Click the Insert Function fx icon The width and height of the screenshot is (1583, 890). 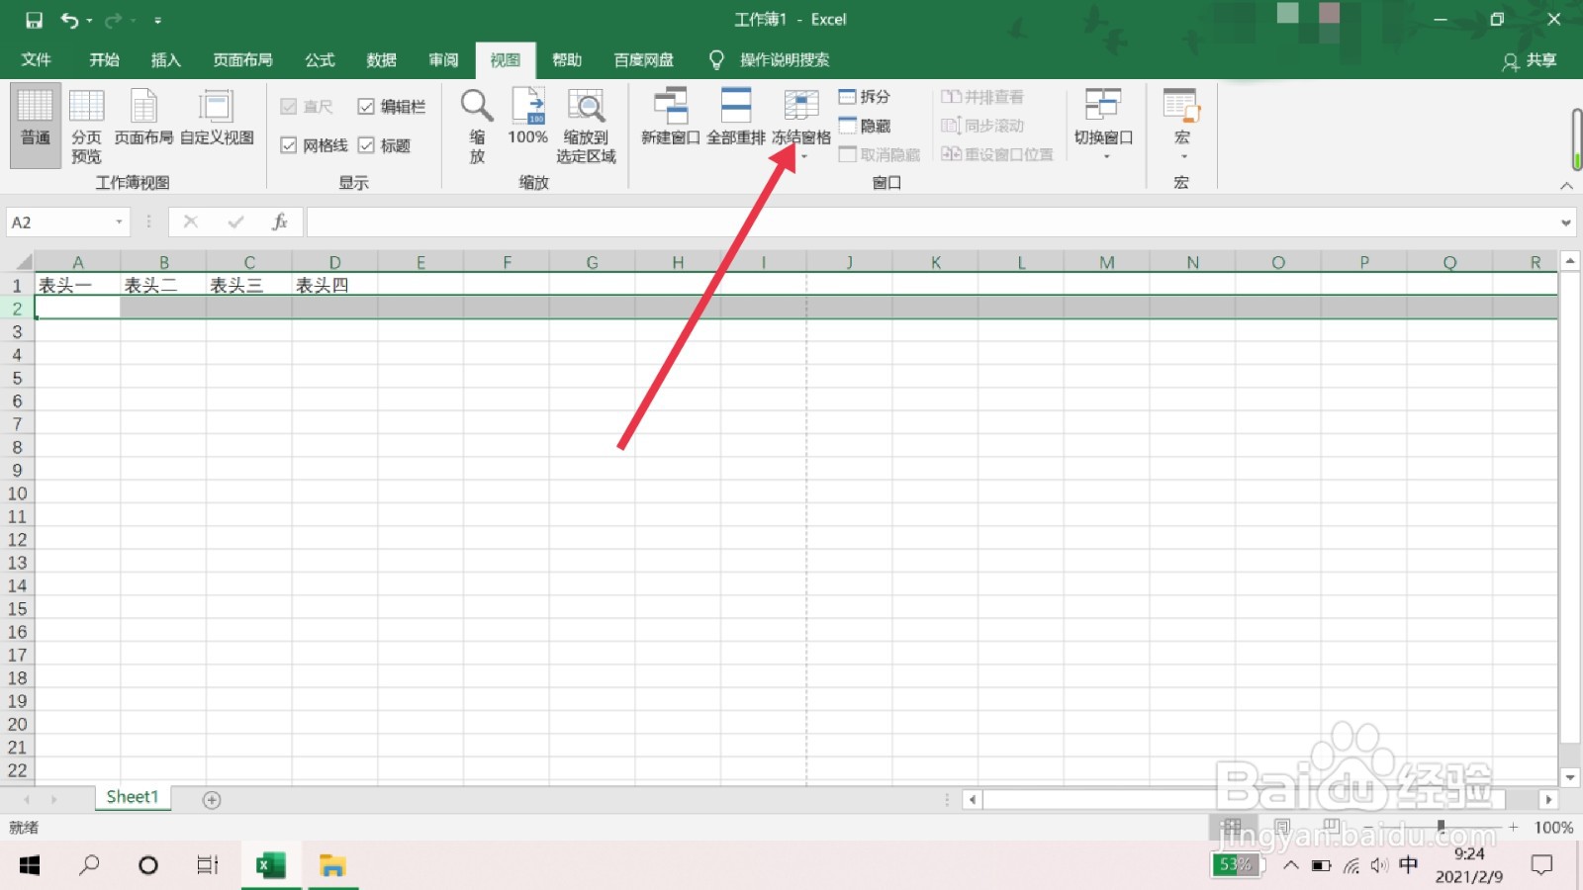point(280,222)
